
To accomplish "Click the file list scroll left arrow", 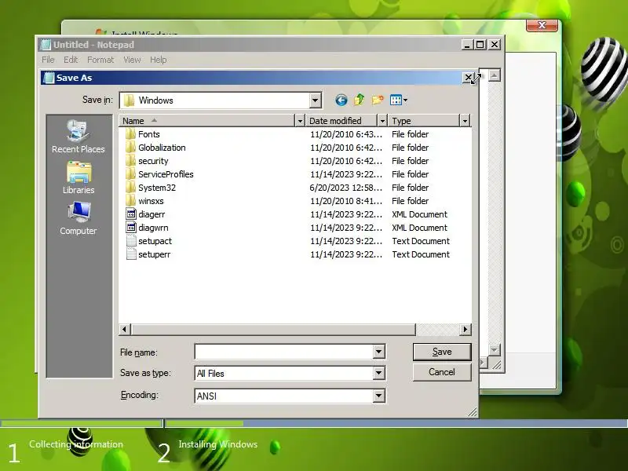I will click(x=125, y=329).
